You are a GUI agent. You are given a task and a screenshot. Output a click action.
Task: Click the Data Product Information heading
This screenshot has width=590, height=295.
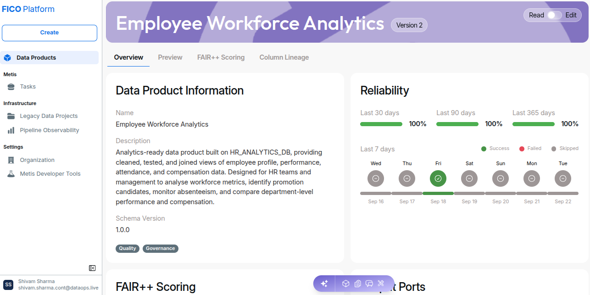[179, 91]
